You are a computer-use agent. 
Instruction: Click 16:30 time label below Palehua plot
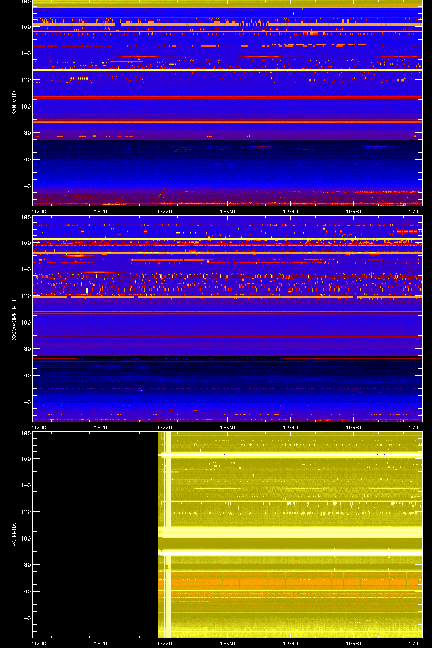click(228, 644)
